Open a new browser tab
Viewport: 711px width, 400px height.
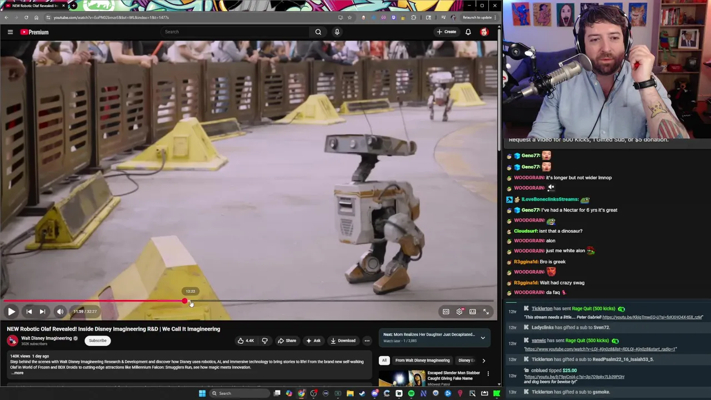pos(73,6)
